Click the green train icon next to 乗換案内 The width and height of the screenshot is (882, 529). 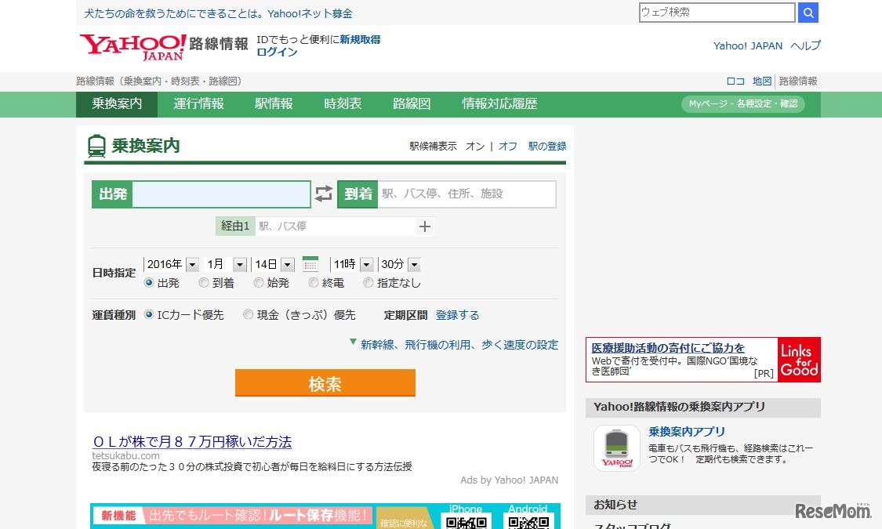tap(97, 145)
